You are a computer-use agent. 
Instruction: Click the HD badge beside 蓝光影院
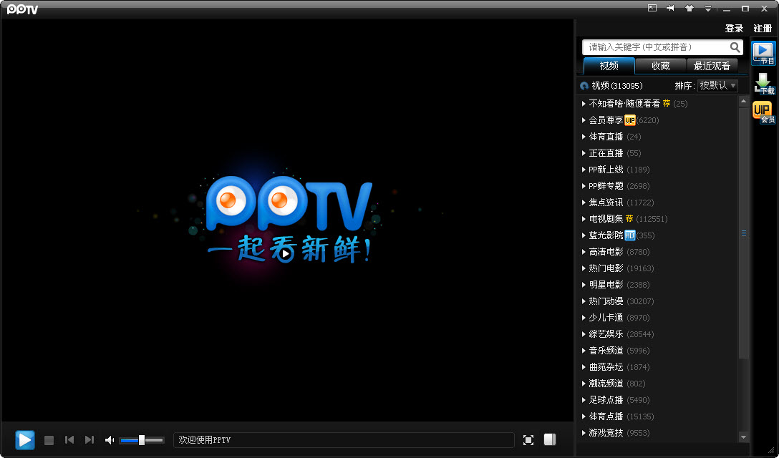click(x=629, y=235)
